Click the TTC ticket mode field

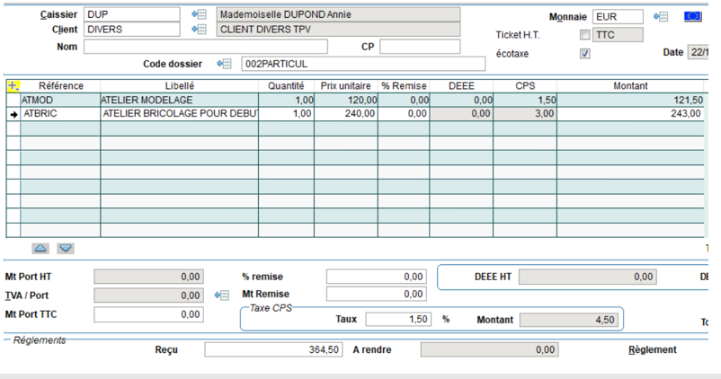pos(618,35)
